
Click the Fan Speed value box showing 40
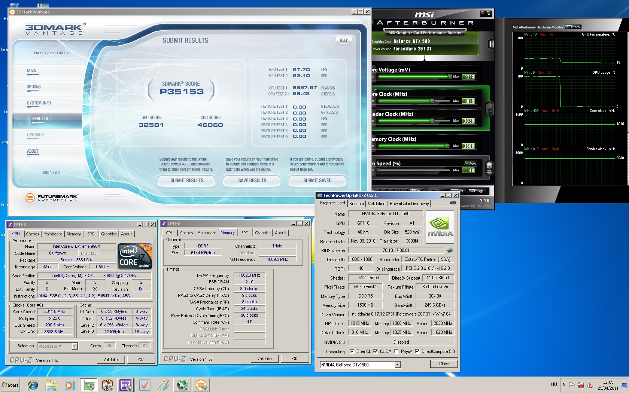coord(469,170)
